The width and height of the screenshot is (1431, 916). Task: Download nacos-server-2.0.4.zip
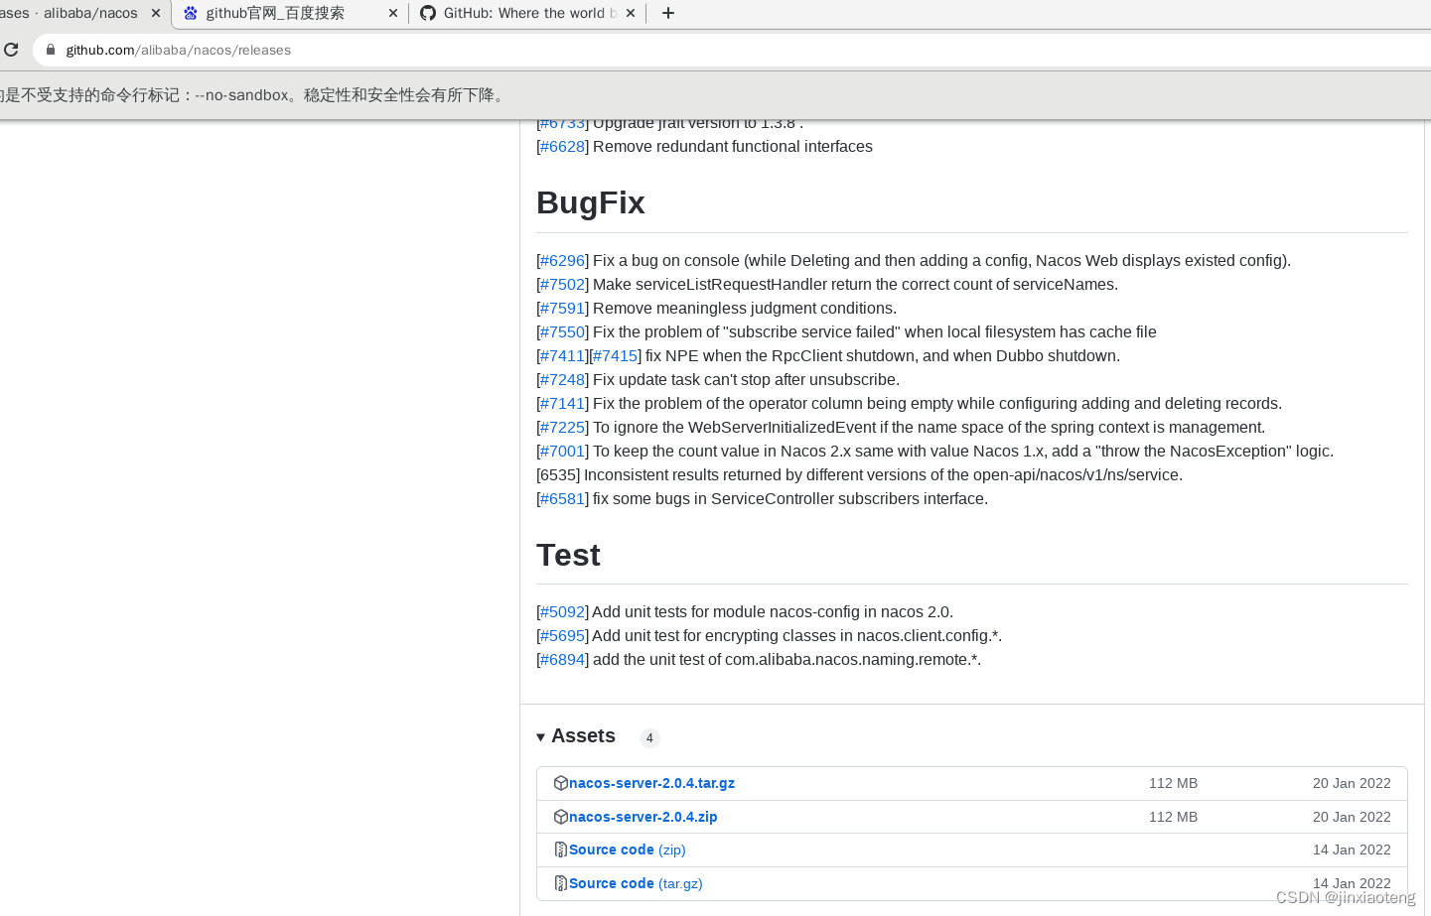pos(643,817)
